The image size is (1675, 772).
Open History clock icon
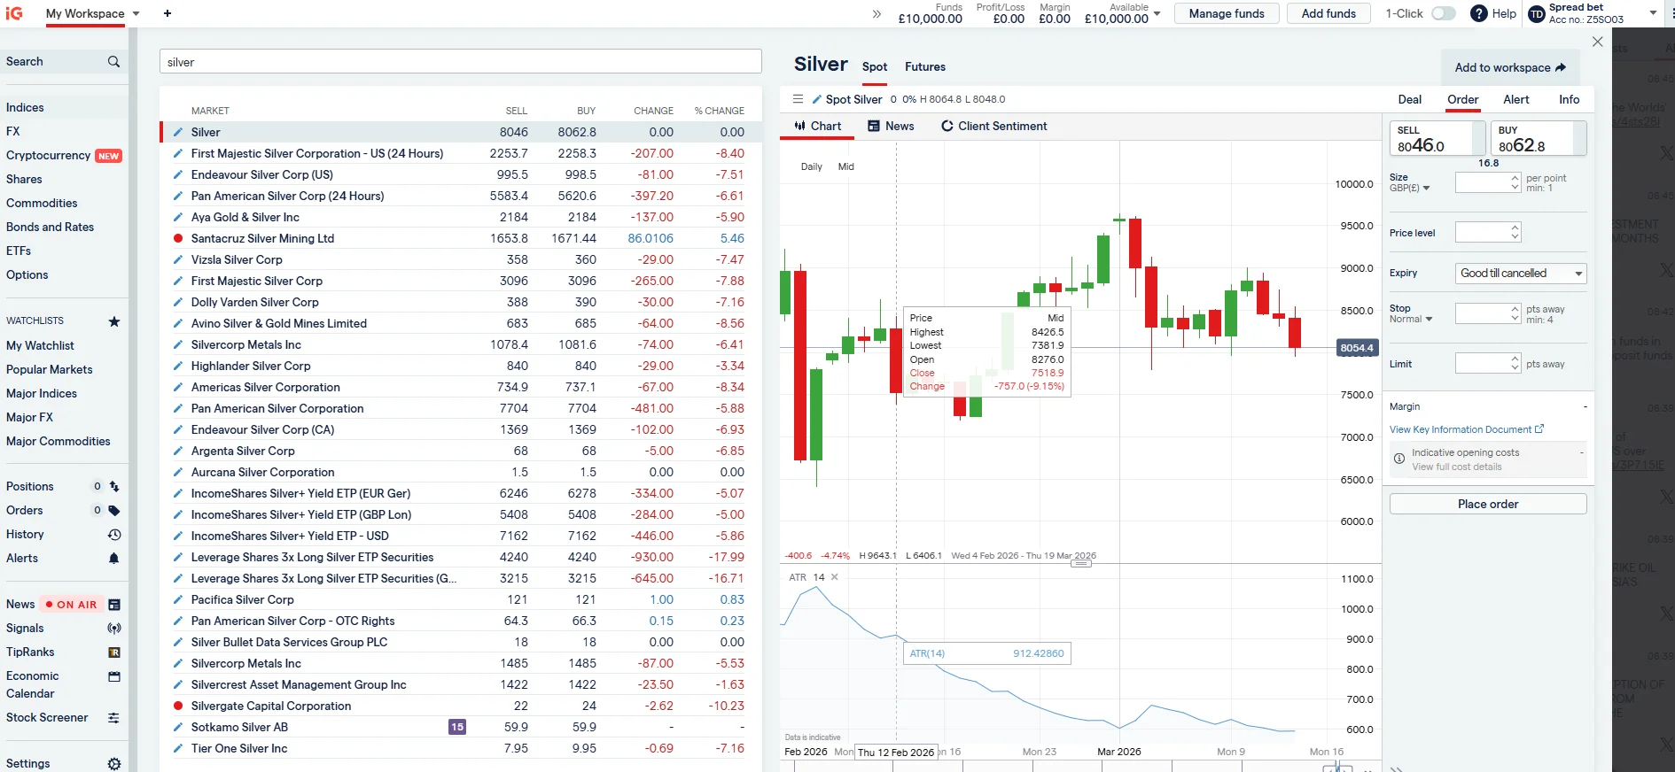click(114, 535)
